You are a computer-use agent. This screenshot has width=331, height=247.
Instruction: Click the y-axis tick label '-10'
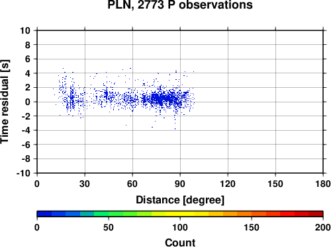(x=23, y=173)
